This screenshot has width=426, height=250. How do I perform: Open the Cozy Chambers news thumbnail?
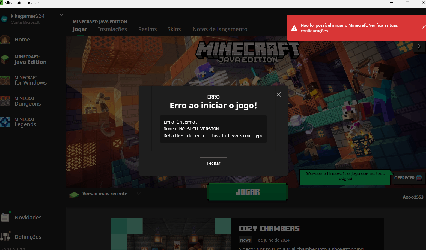(x=171, y=234)
